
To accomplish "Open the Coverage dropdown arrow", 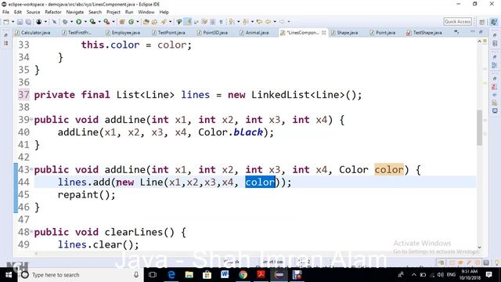I will coord(99,22).
